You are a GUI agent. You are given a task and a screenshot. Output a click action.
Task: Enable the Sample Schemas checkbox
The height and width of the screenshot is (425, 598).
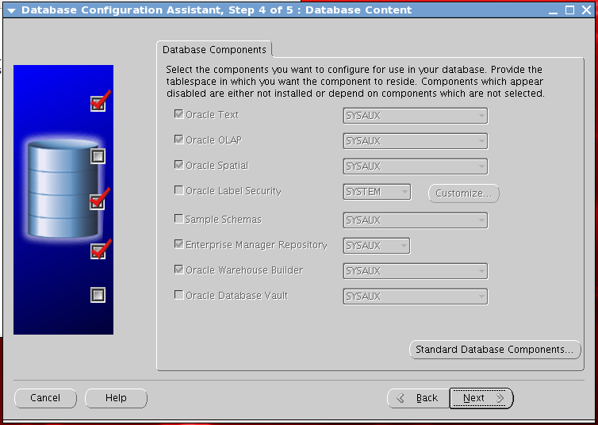tap(179, 218)
